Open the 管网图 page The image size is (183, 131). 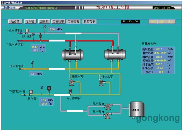30,21
